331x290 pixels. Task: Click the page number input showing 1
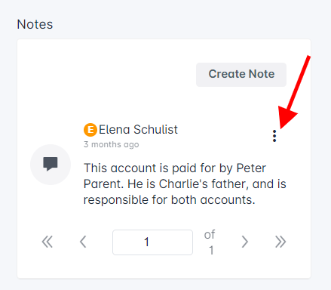point(152,242)
